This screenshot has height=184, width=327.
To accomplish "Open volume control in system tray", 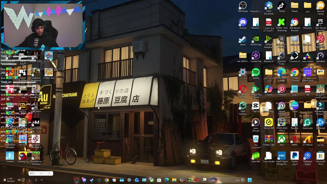I will (x=19, y=180).
